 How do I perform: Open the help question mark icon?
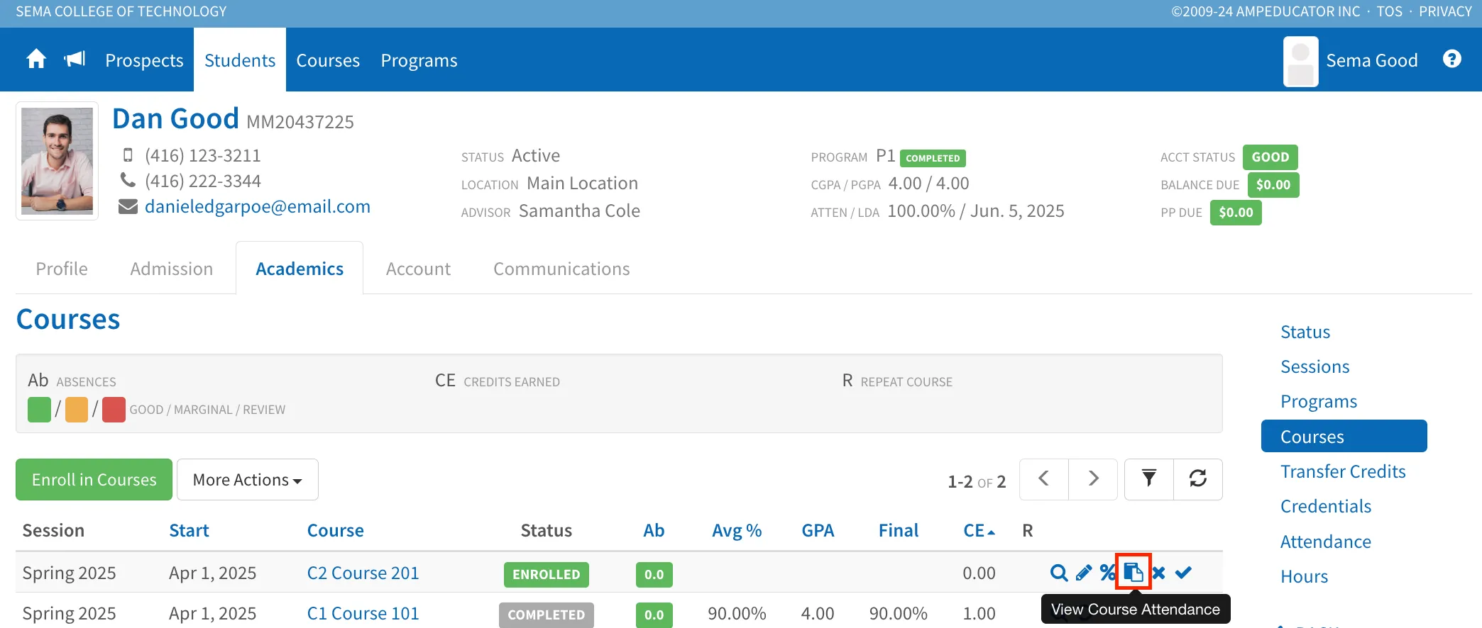[x=1452, y=59]
